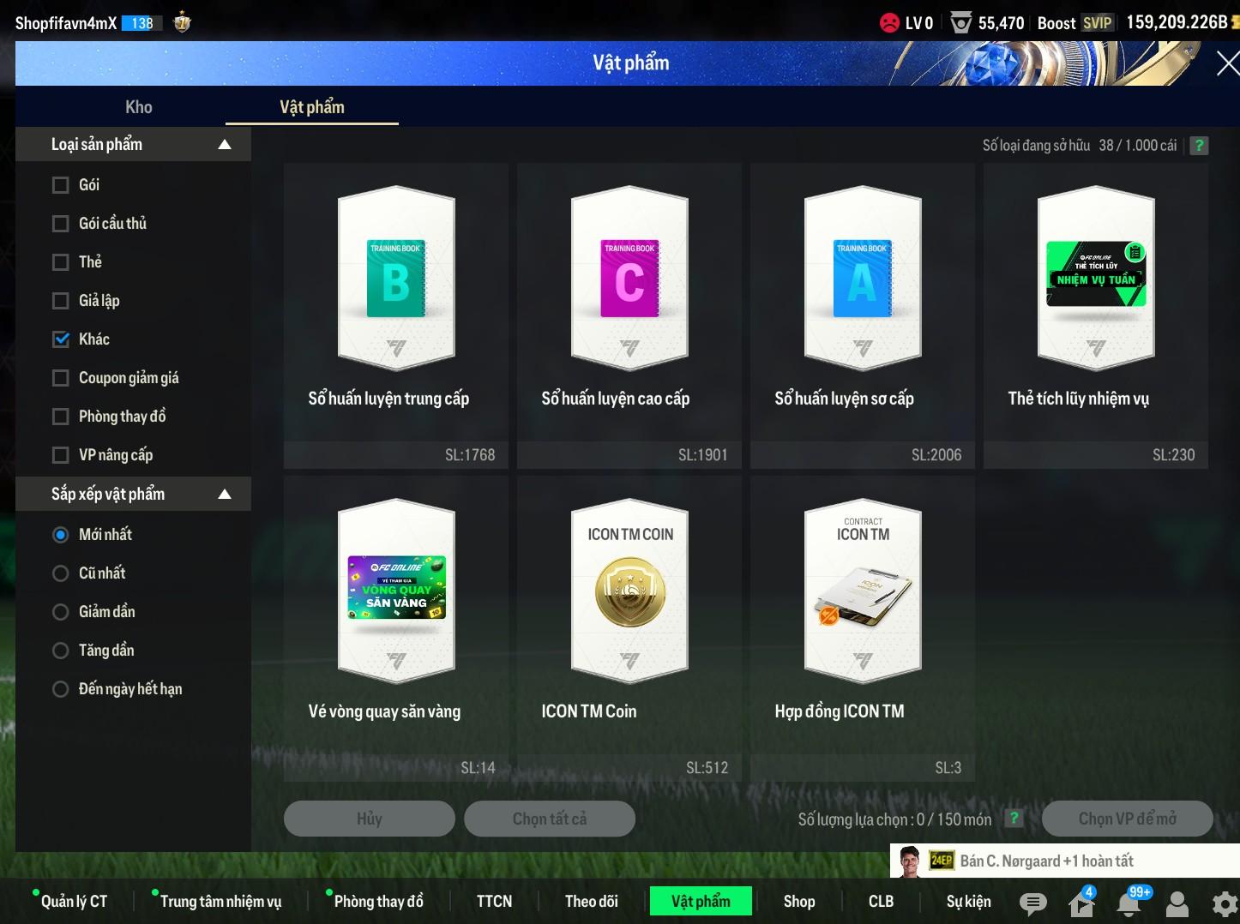Open the settings gear icon
This screenshot has width=1240, height=924.
click(x=1225, y=903)
